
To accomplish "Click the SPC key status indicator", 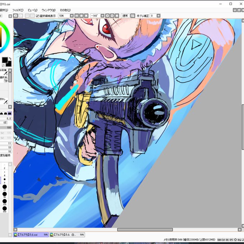I will pyautogui.click(x=231, y=240).
